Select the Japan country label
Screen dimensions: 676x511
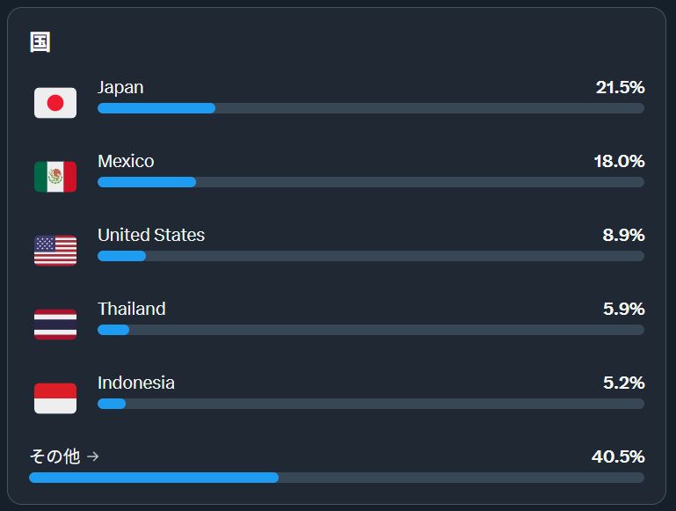coord(120,87)
